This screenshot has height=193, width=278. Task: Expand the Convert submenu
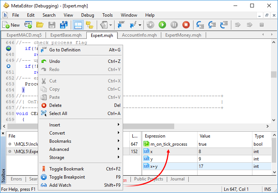81,133
